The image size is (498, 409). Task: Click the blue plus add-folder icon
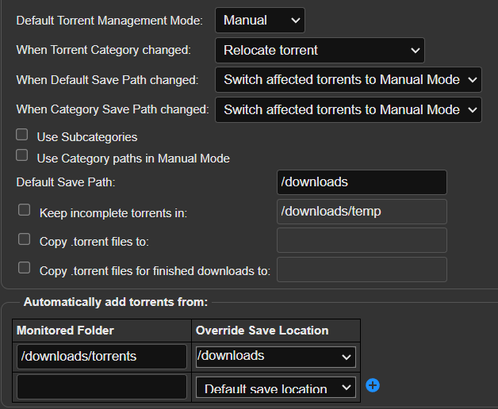[x=373, y=385]
